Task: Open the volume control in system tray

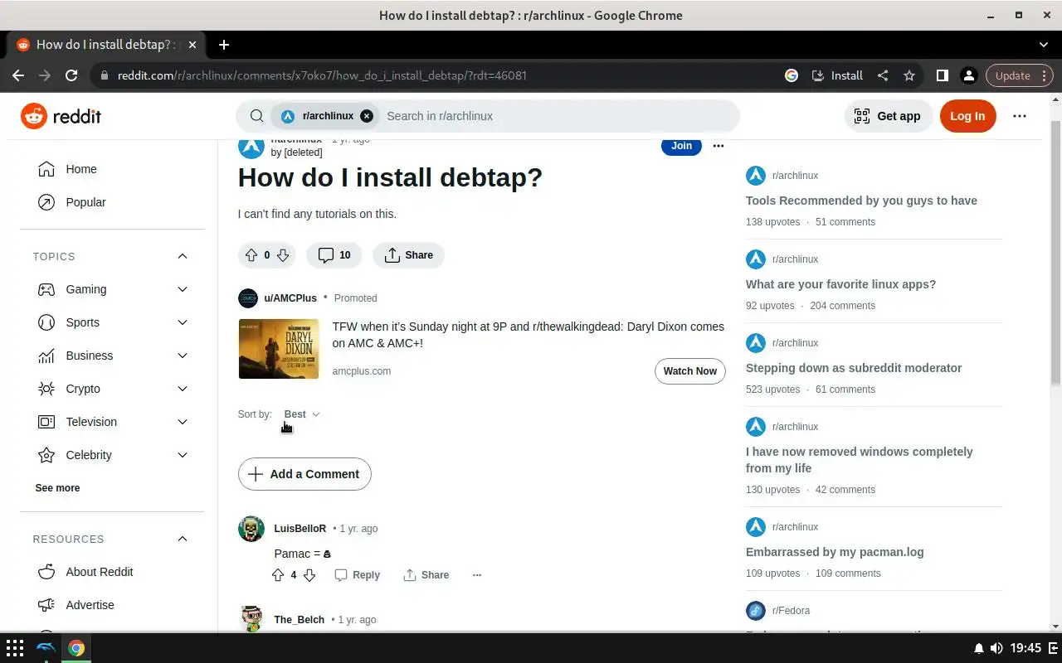Action: click(x=996, y=648)
